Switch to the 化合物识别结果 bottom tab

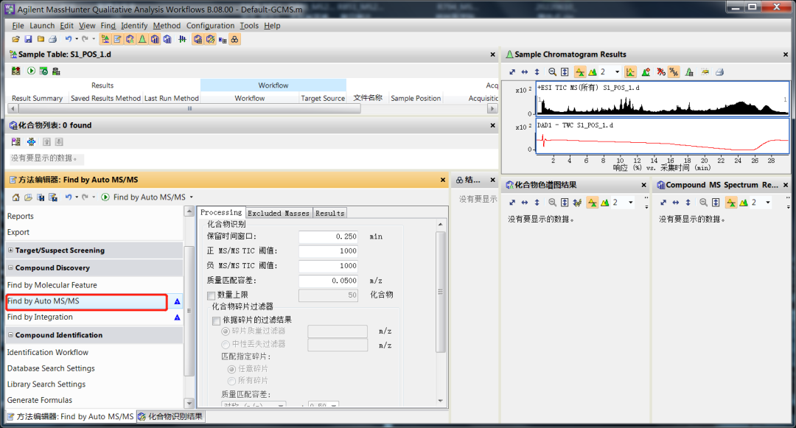click(x=171, y=416)
